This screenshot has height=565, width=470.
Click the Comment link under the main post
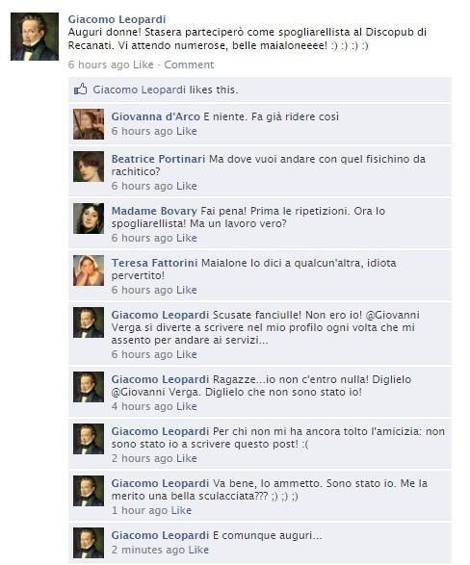(x=189, y=64)
